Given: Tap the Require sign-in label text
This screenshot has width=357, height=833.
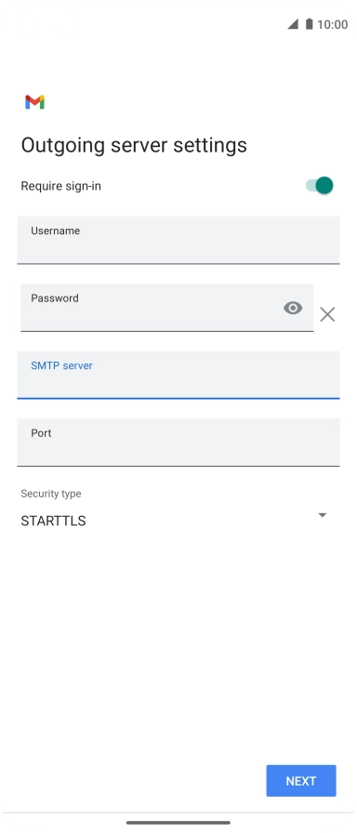Looking at the screenshot, I should 60,186.
